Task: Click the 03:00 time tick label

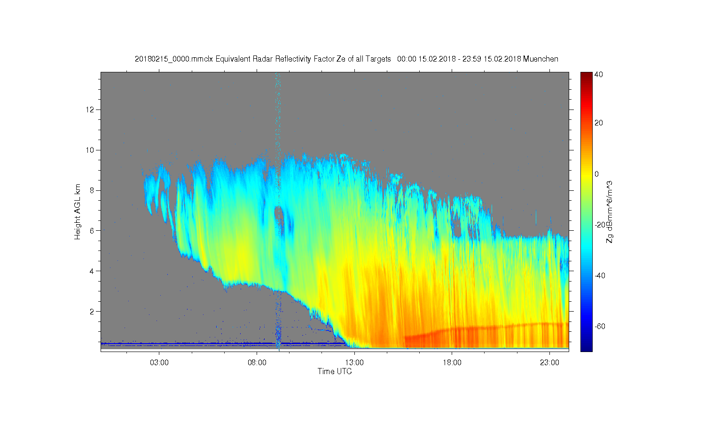Action: click(159, 363)
